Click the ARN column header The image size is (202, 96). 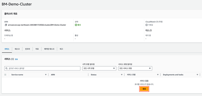coord(53,75)
